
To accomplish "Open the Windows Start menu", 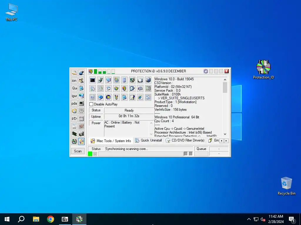I will (7, 219).
